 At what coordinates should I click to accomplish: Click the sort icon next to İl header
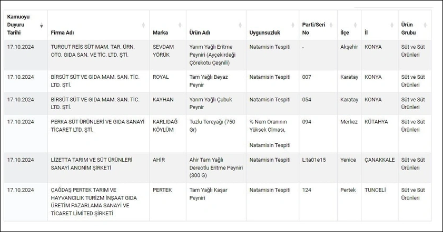pyautogui.click(x=392, y=25)
